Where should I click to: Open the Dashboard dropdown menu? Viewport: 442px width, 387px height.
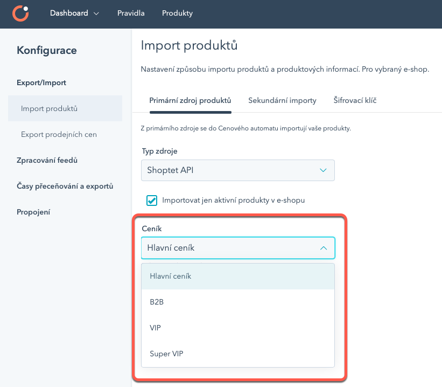(74, 13)
